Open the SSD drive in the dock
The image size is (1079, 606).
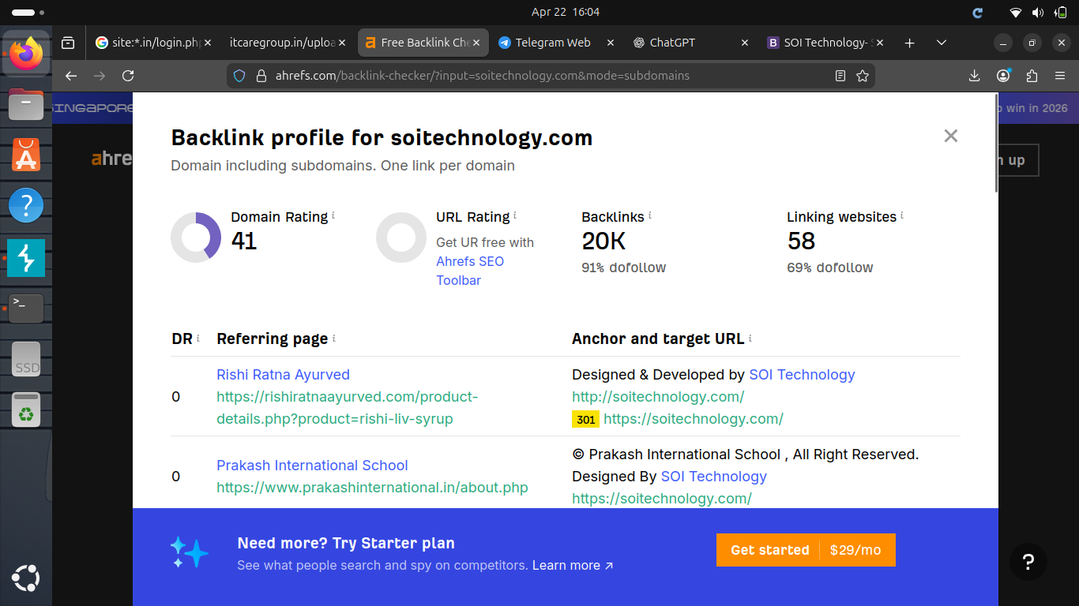(x=26, y=360)
